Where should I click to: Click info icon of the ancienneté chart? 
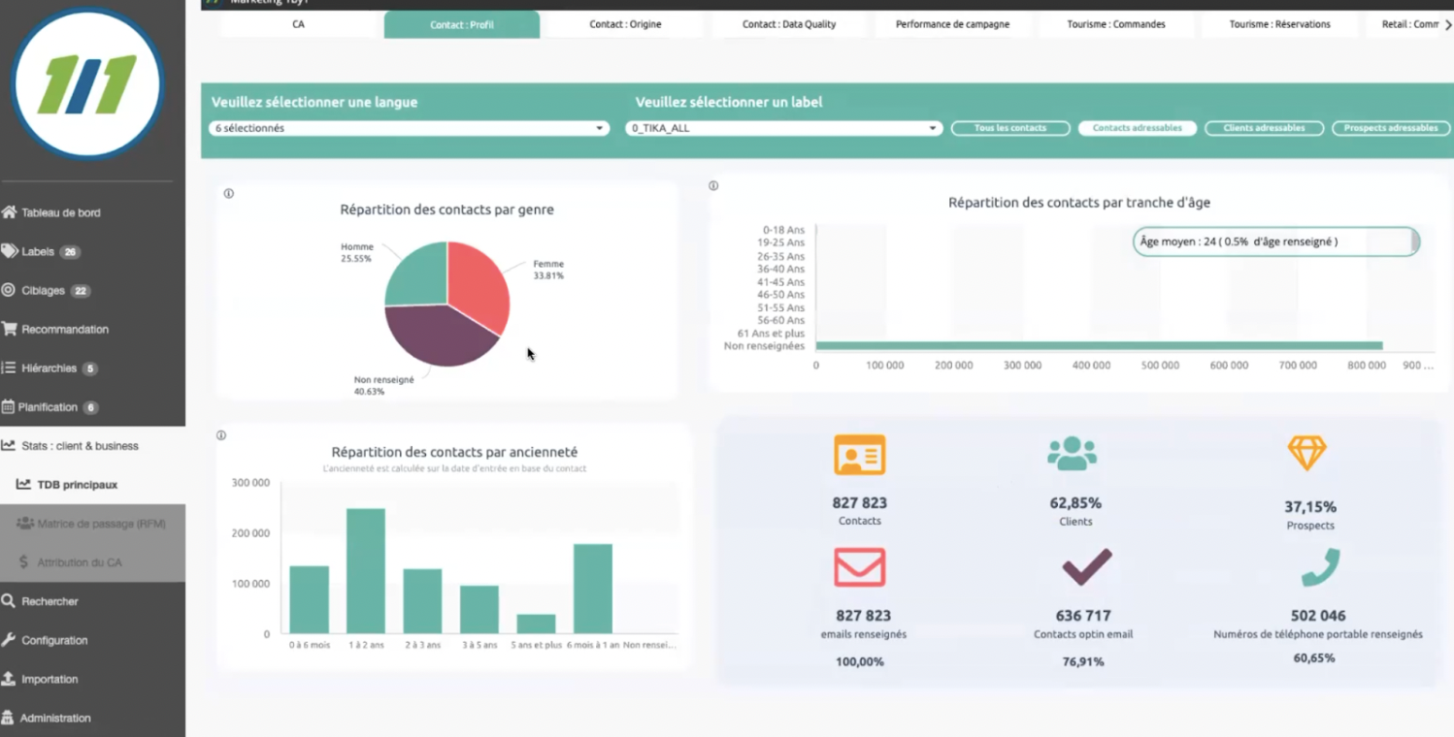click(221, 435)
